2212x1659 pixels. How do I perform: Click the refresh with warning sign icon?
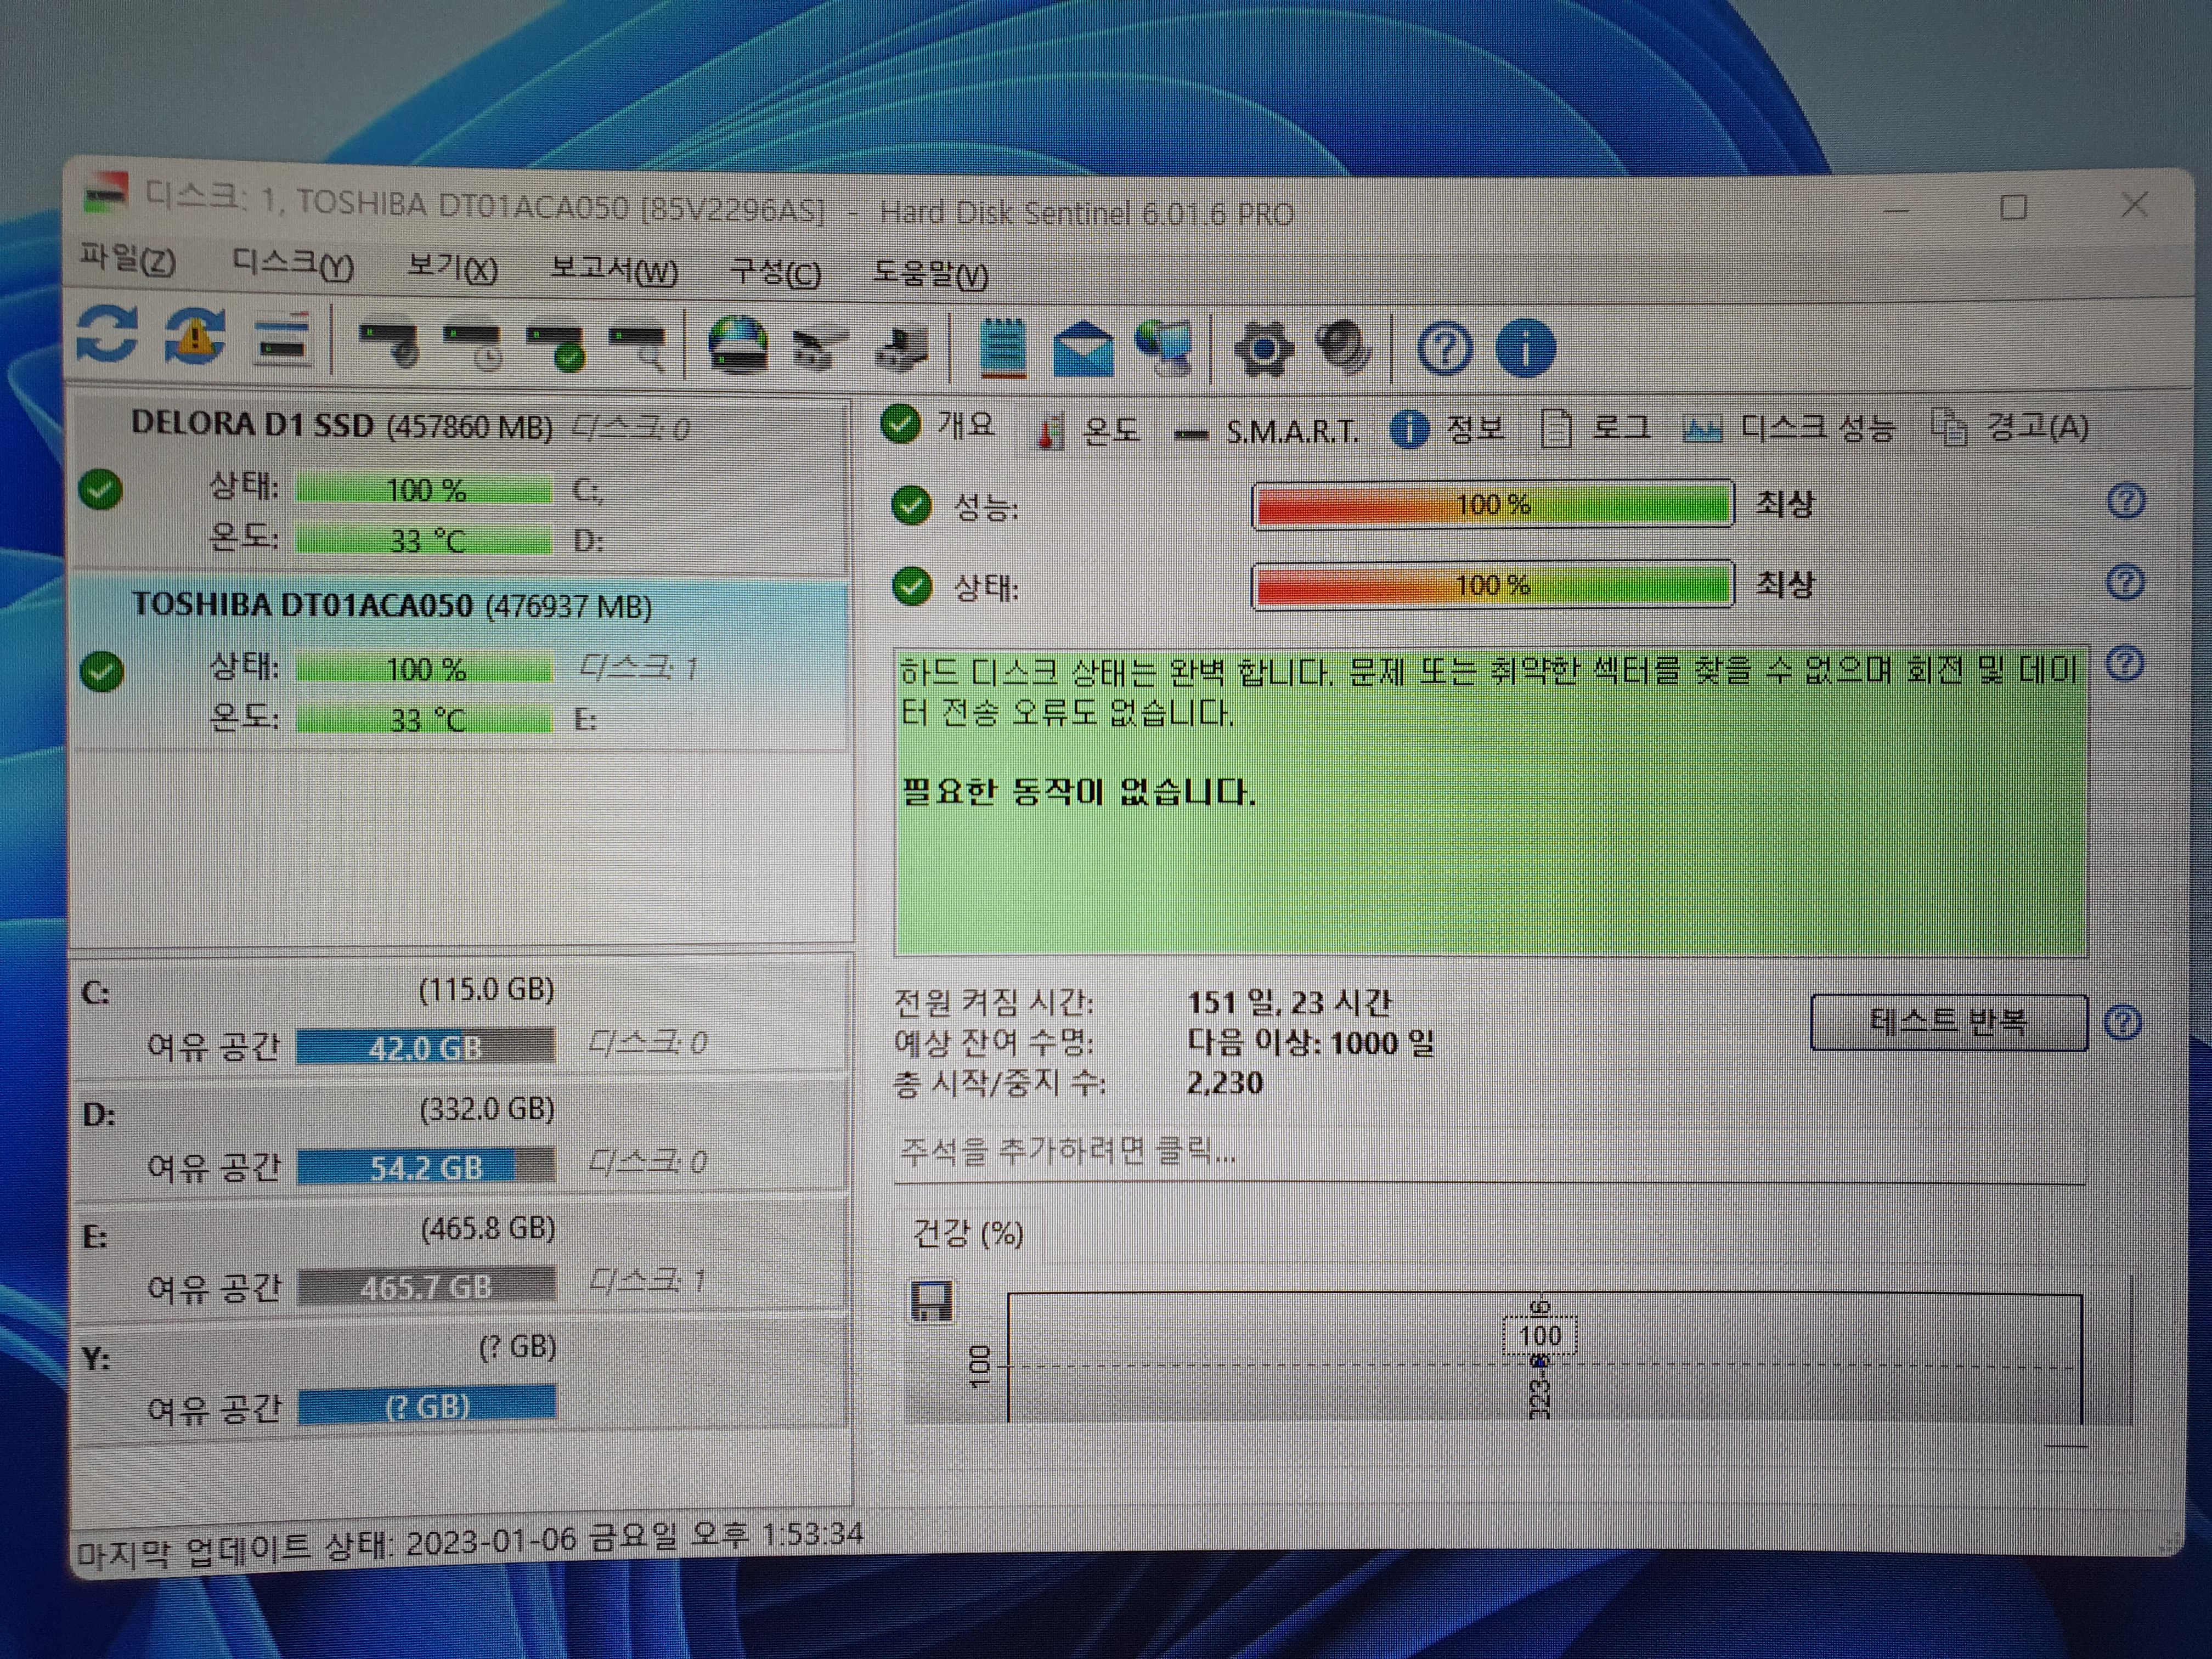click(x=194, y=336)
